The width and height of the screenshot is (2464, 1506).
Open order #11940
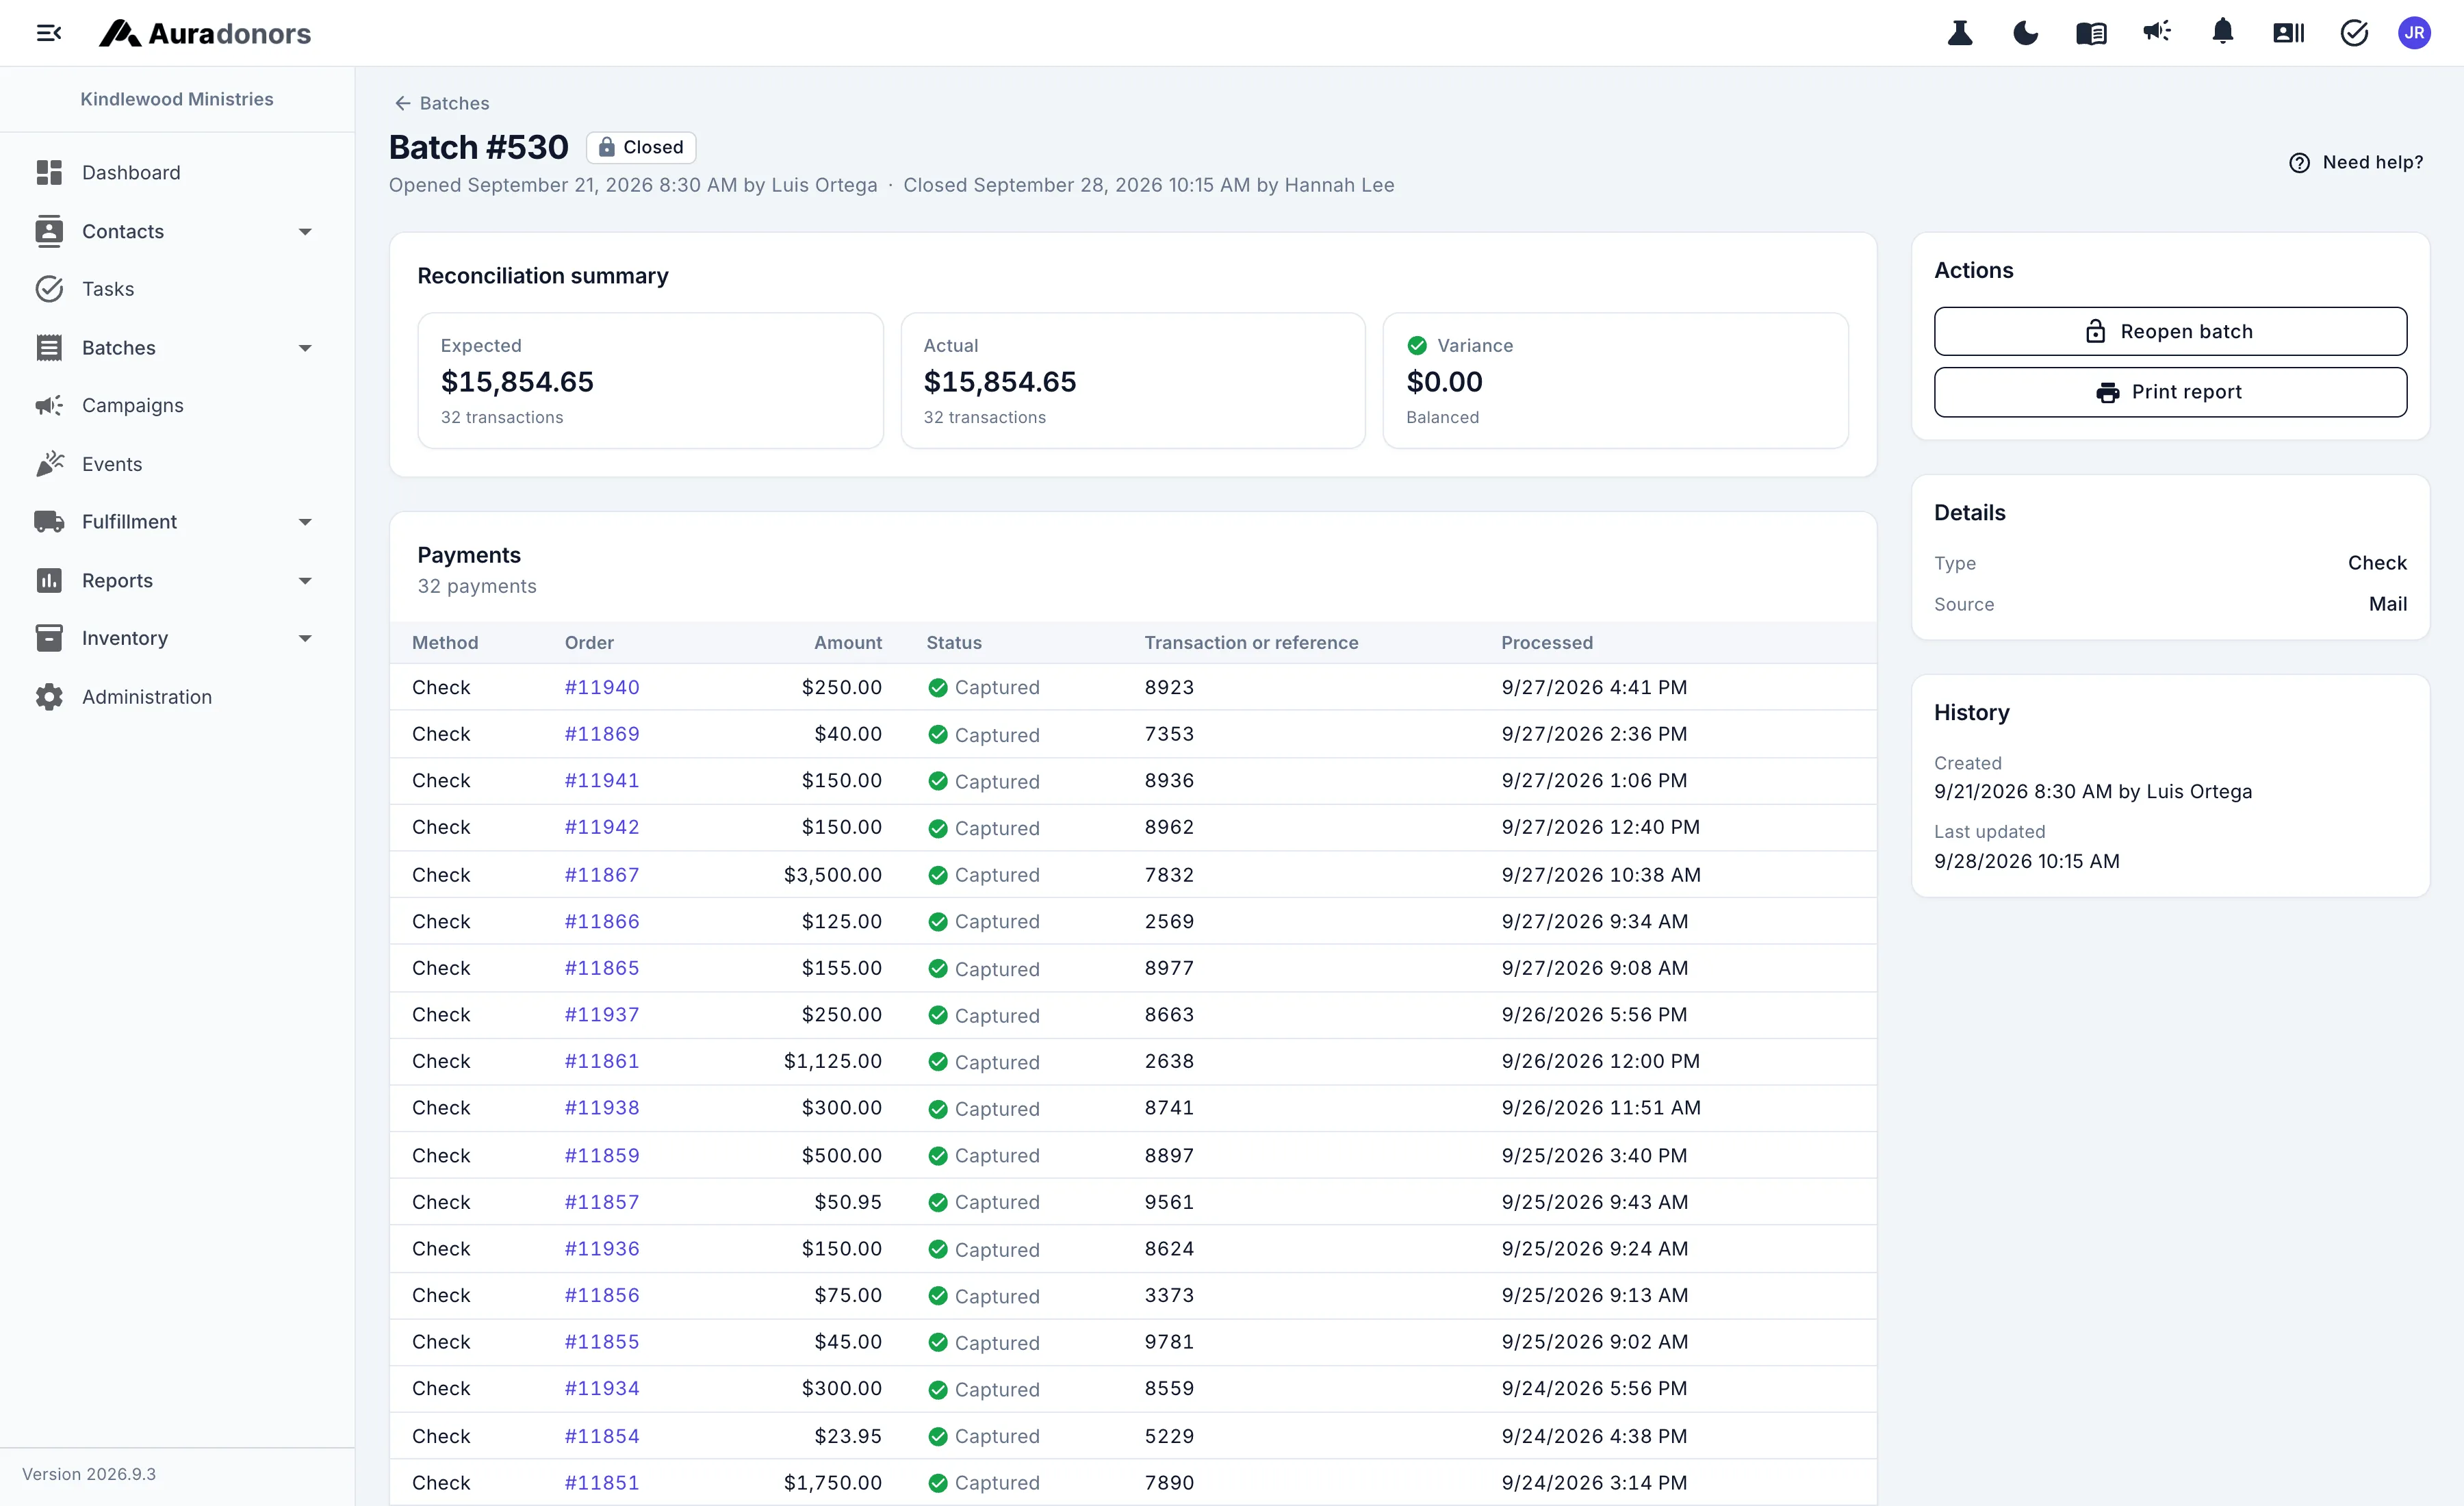click(x=602, y=687)
